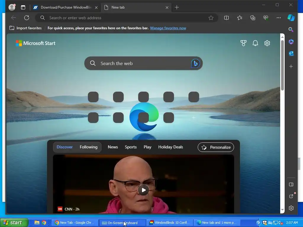
Task: Add this page to favorites star
Action: [x=211, y=18]
